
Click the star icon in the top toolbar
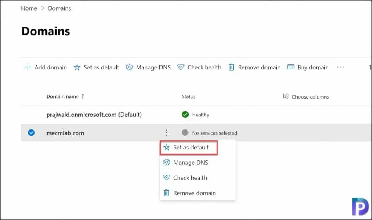pyautogui.click(x=77, y=67)
